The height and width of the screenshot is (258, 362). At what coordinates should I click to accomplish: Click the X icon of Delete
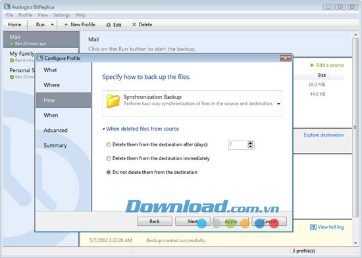[x=134, y=24]
